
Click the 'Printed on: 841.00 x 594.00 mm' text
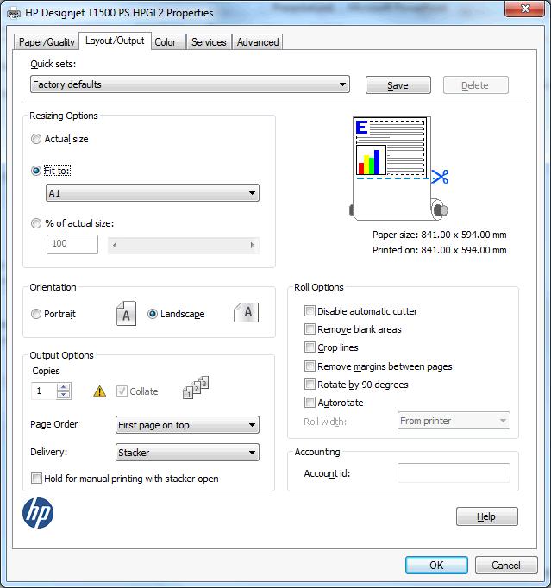tap(439, 250)
